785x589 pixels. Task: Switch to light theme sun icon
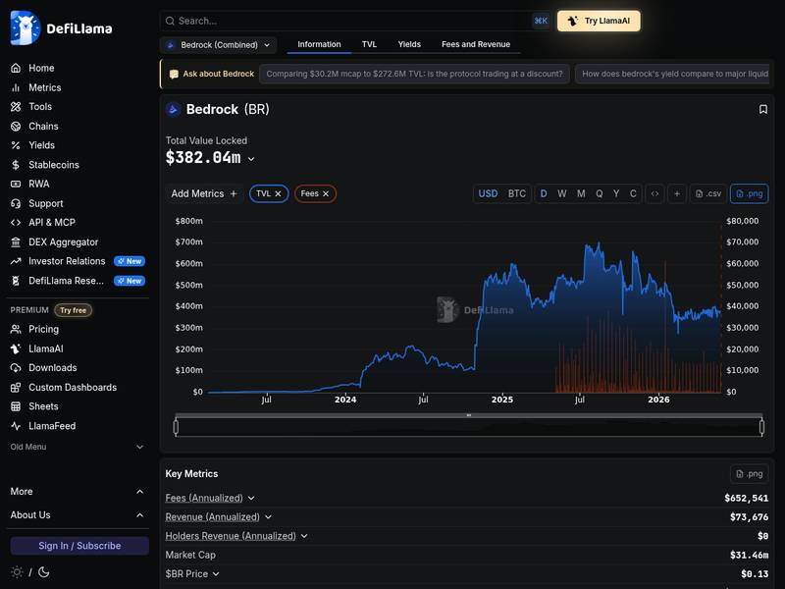(x=17, y=572)
